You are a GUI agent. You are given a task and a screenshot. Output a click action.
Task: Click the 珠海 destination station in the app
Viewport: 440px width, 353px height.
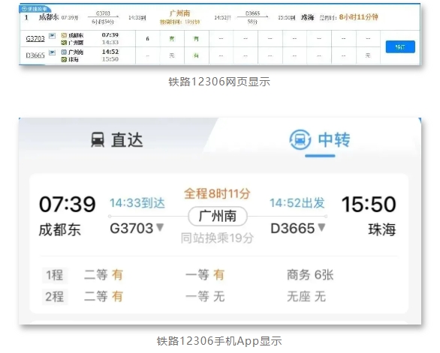(x=382, y=230)
